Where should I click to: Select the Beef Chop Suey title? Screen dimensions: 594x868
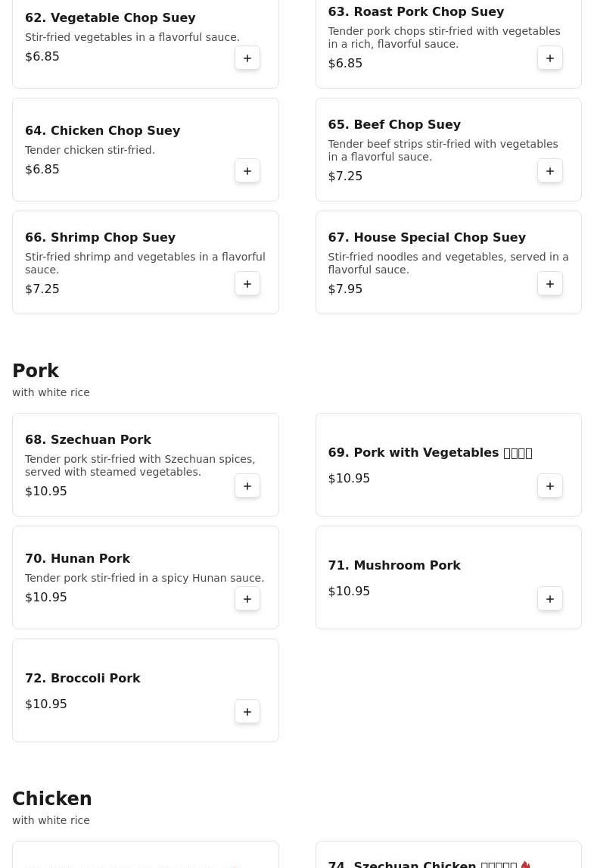click(x=394, y=124)
